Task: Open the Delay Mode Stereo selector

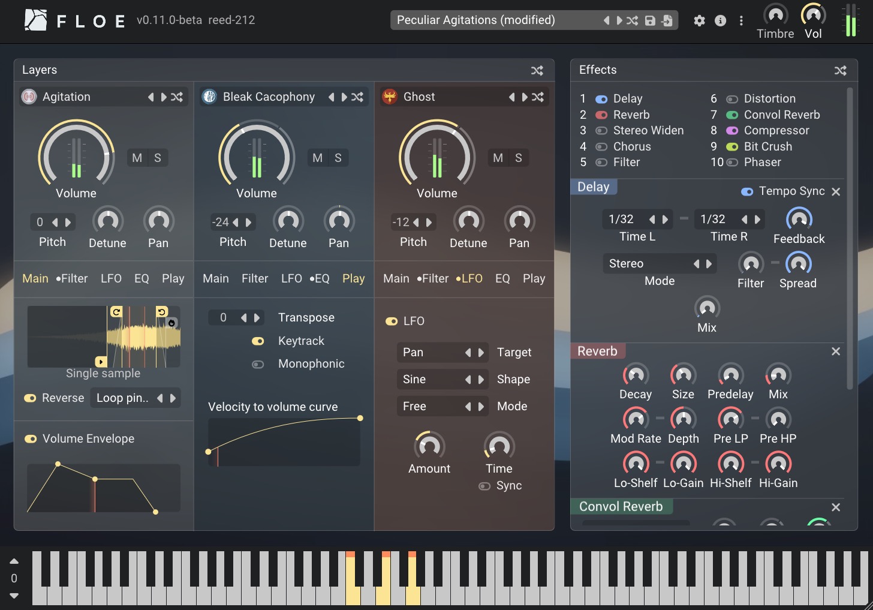Action: [x=660, y=264]
